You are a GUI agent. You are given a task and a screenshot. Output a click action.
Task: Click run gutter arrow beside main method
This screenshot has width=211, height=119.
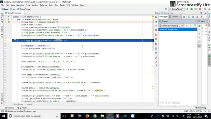click(x=9, y=19)
